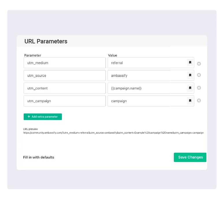
Task: Click Fill in with defaults link
Action: pos(38,157)
